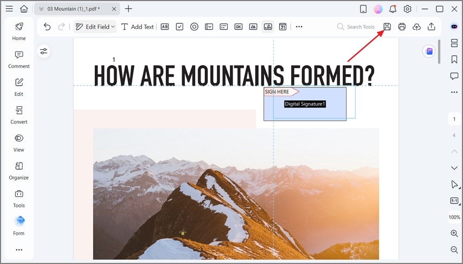Print the document
The width and height of the screenshot is (463, 264).
(402, 27)
